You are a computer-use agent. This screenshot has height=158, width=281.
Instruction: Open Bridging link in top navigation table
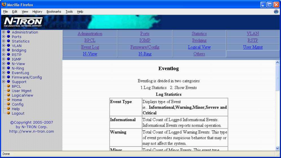click(x=199, y=41)
